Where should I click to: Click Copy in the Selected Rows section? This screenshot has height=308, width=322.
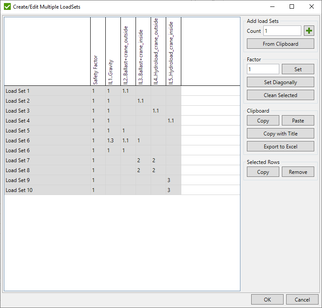click(x=263, y=172)
